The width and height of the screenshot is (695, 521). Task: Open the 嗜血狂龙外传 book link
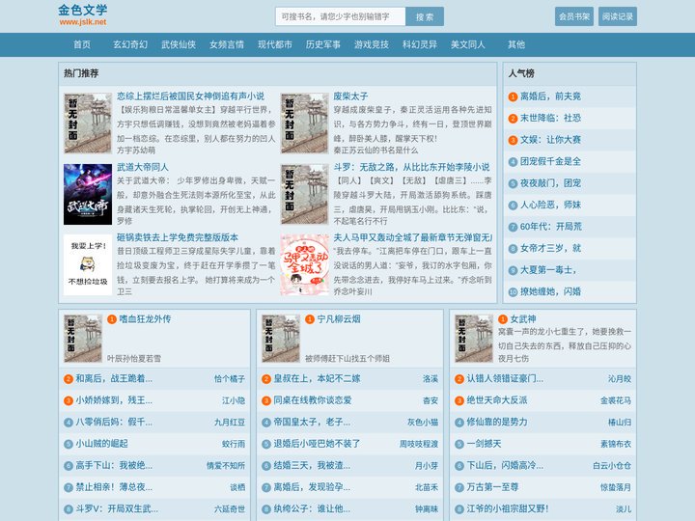point(145,319)
